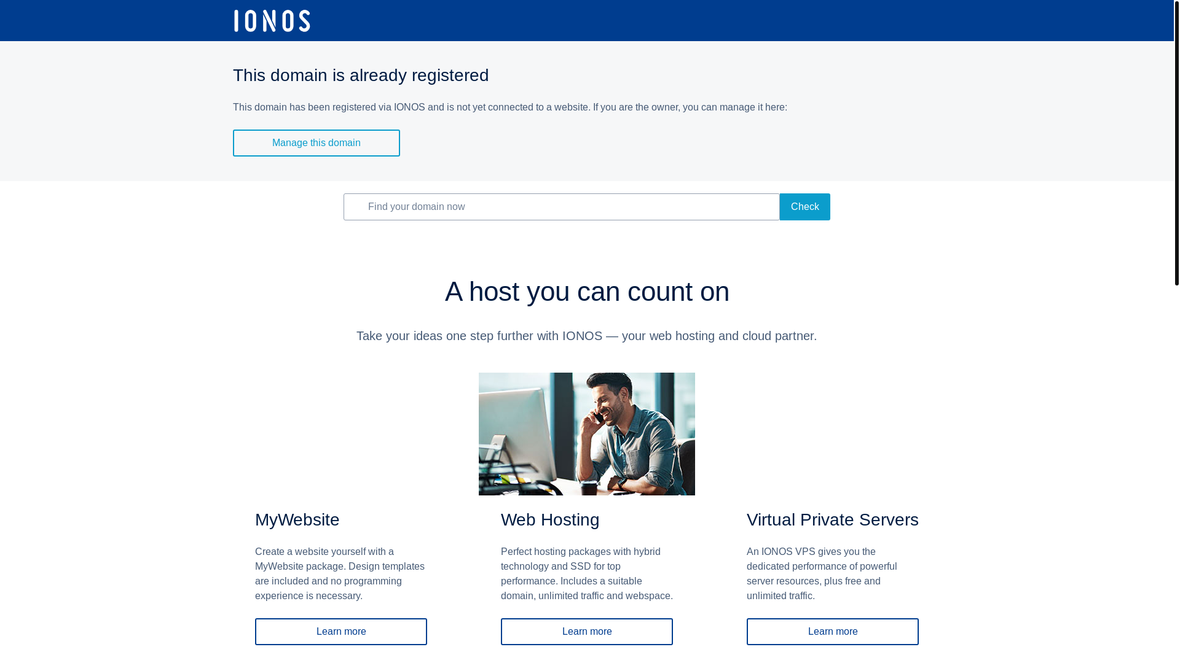Click the IONOS VPS description paragraph
The height and width of the screenshot is (663, 1180).
click(x=822, y=574)
